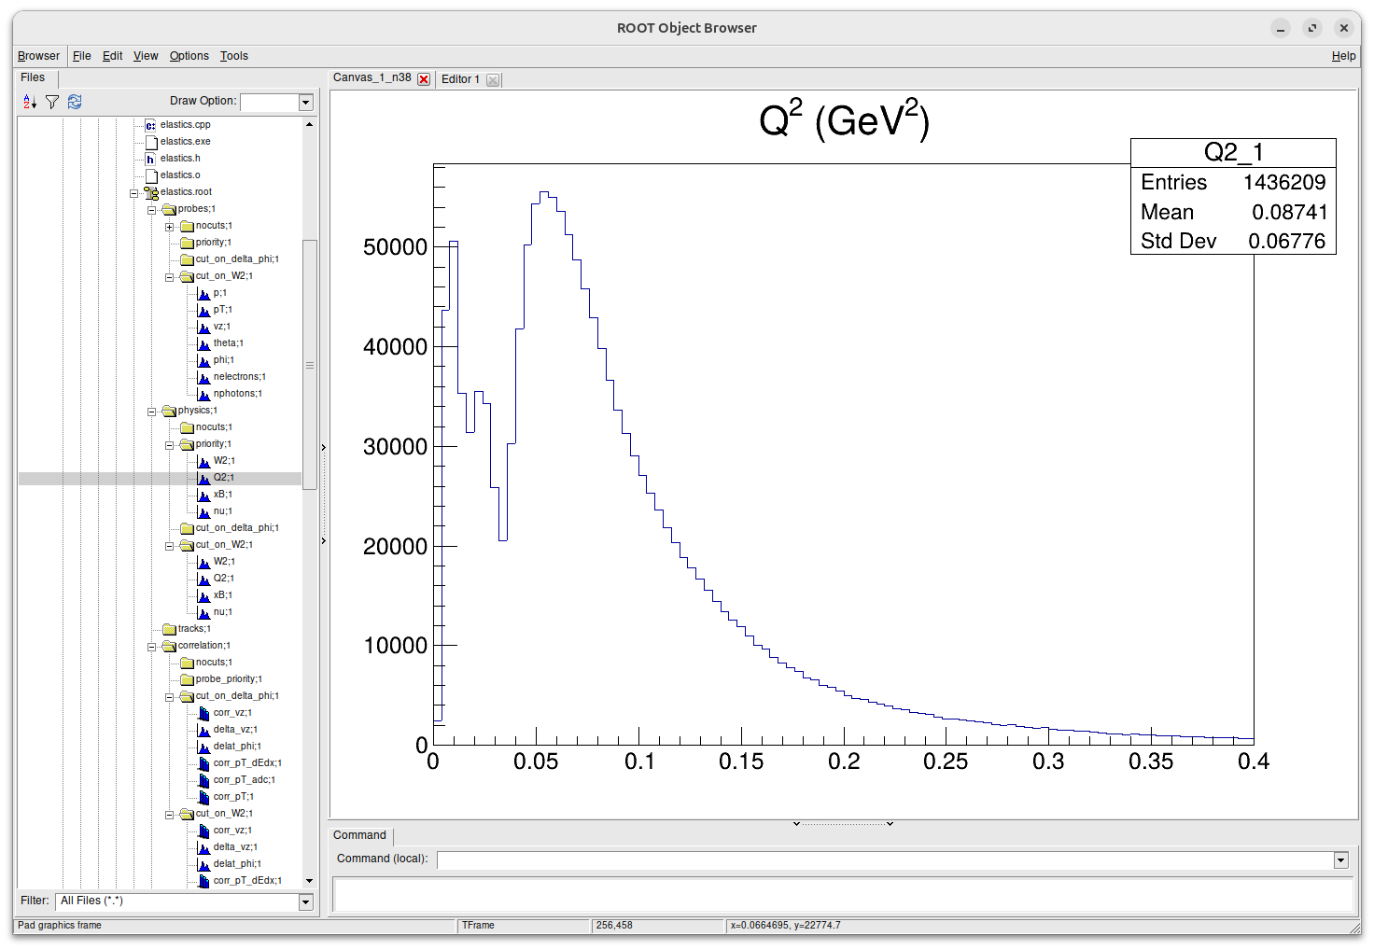
Task: Select the corr_pT_adc;1 entry
Action: (x=244, y=780)
